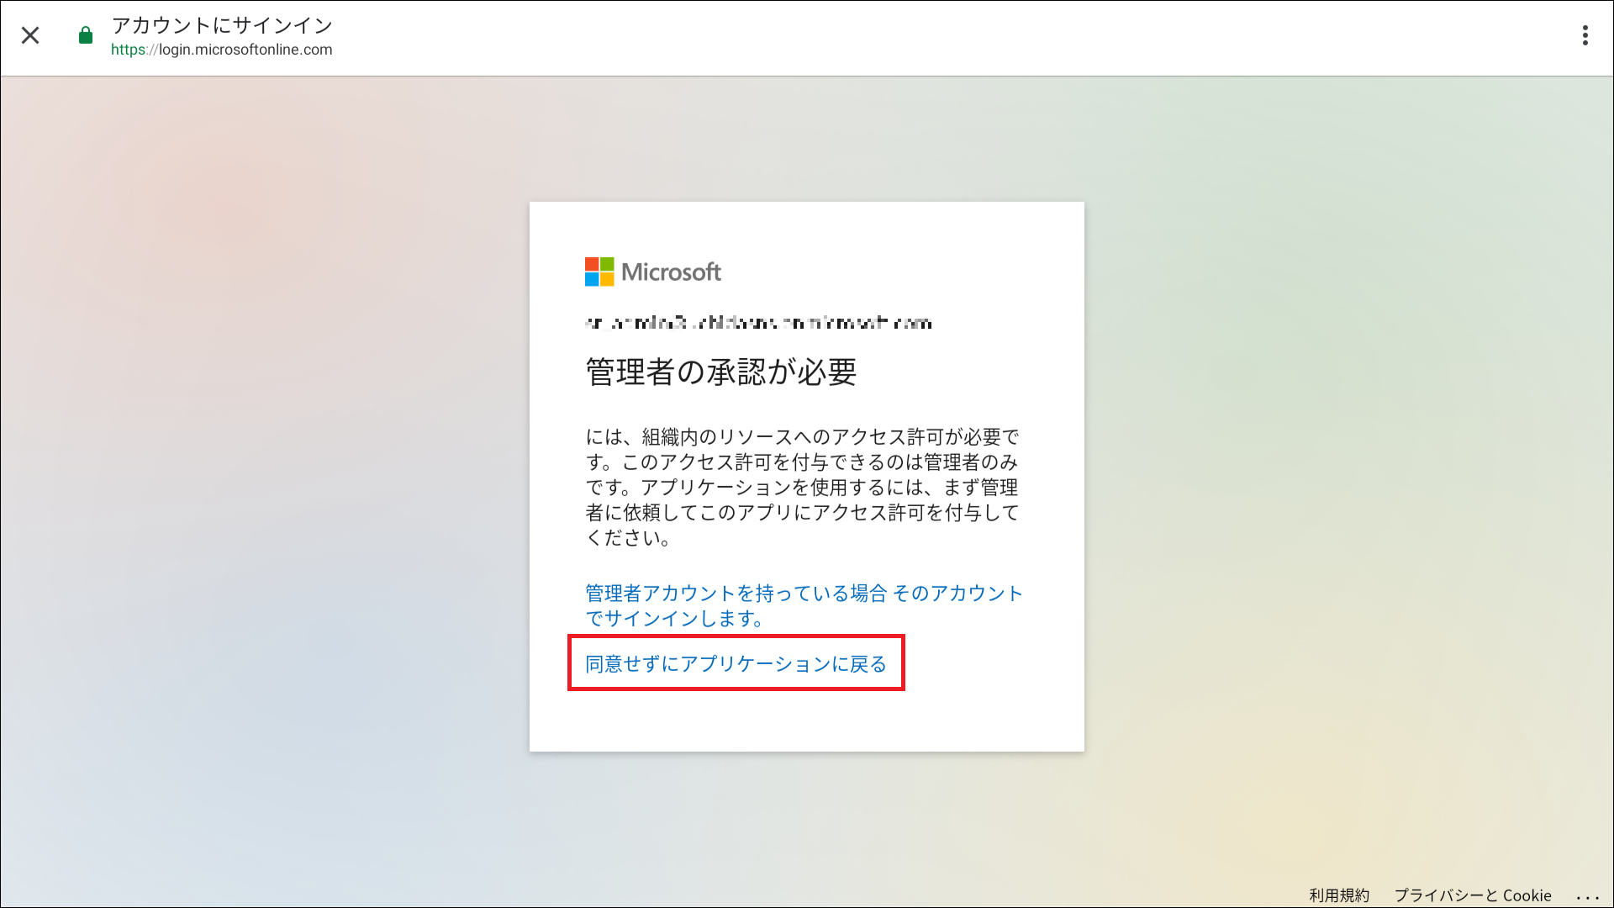Image resolution: width=1614 pixels, height=908 pixels.
Task: Close the sign-in page with X icon
Action: click(30, 35)
